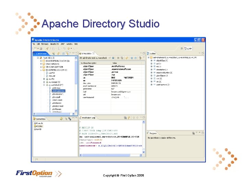Image resolution: width=247 pixels, height=185 pixels.
Task: Open the Window menu
Action: point(69,44)
